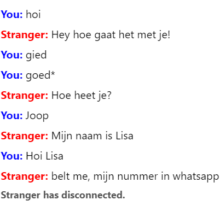Select the 'hoi' message text

pyautogui.click(x=33, y=14)
